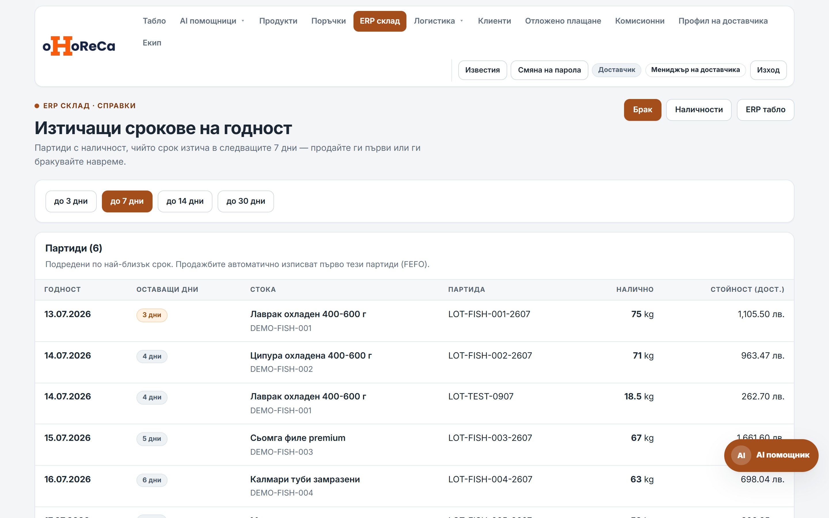829x518 pixels.
Task: Click product Калмари туби замразени
Action: [x=305, y=479]
